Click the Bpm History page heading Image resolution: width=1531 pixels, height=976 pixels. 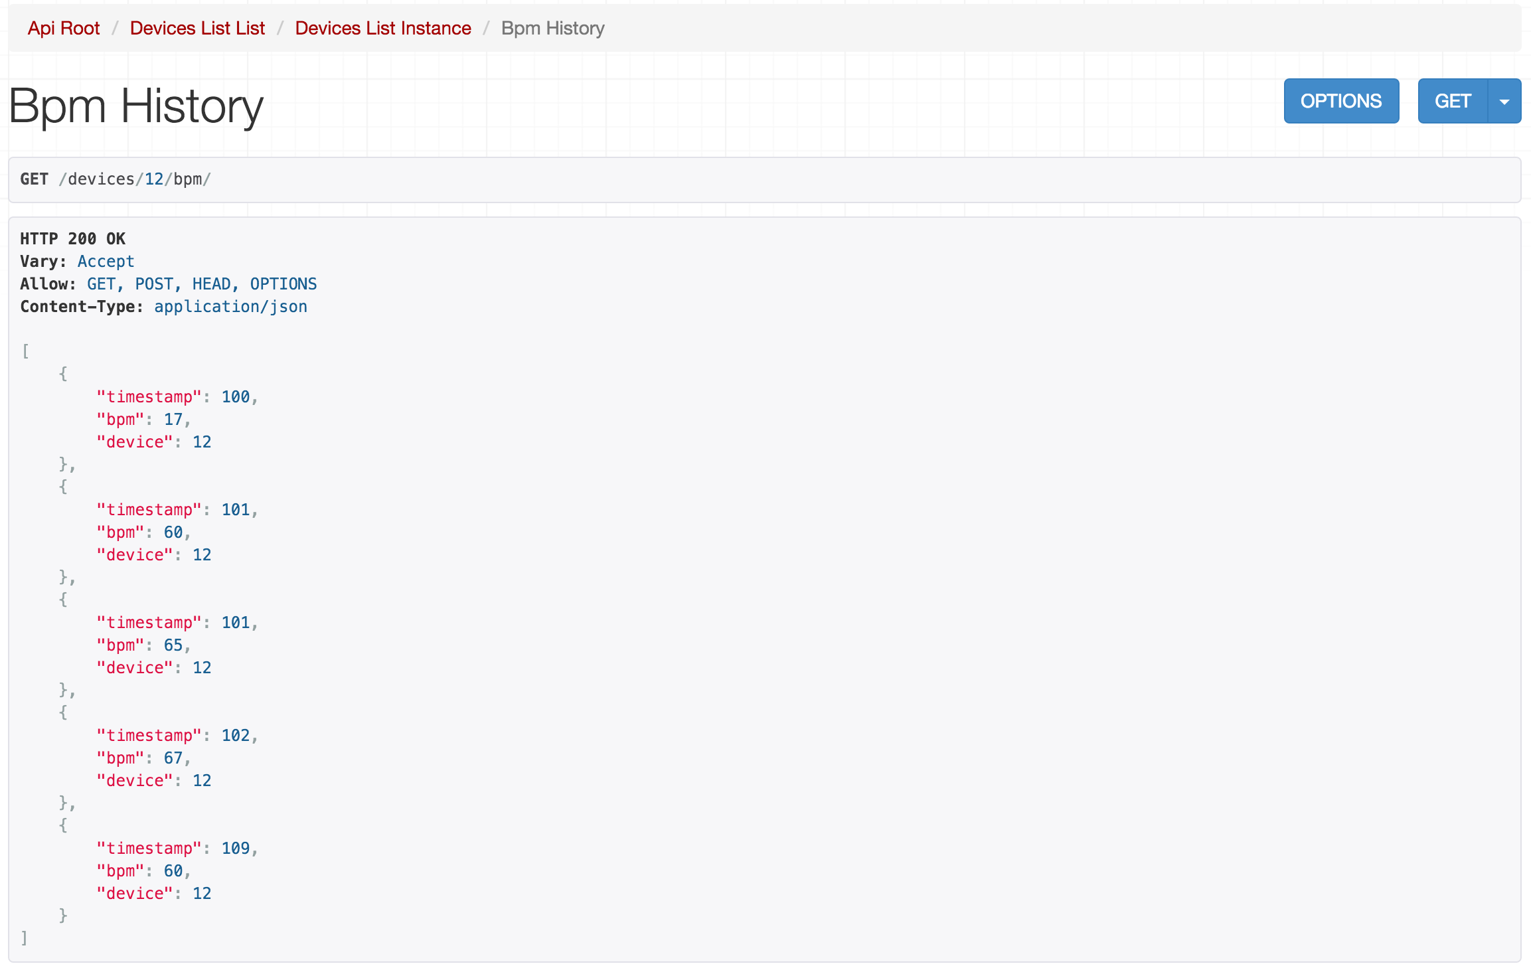tap(136, 106)
